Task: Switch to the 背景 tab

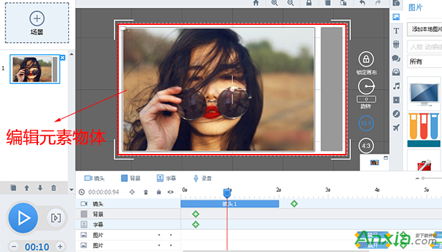Action: [131, 178]
